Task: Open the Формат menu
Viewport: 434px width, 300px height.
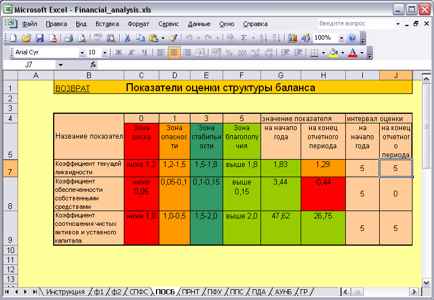Action: coord(138,24)
